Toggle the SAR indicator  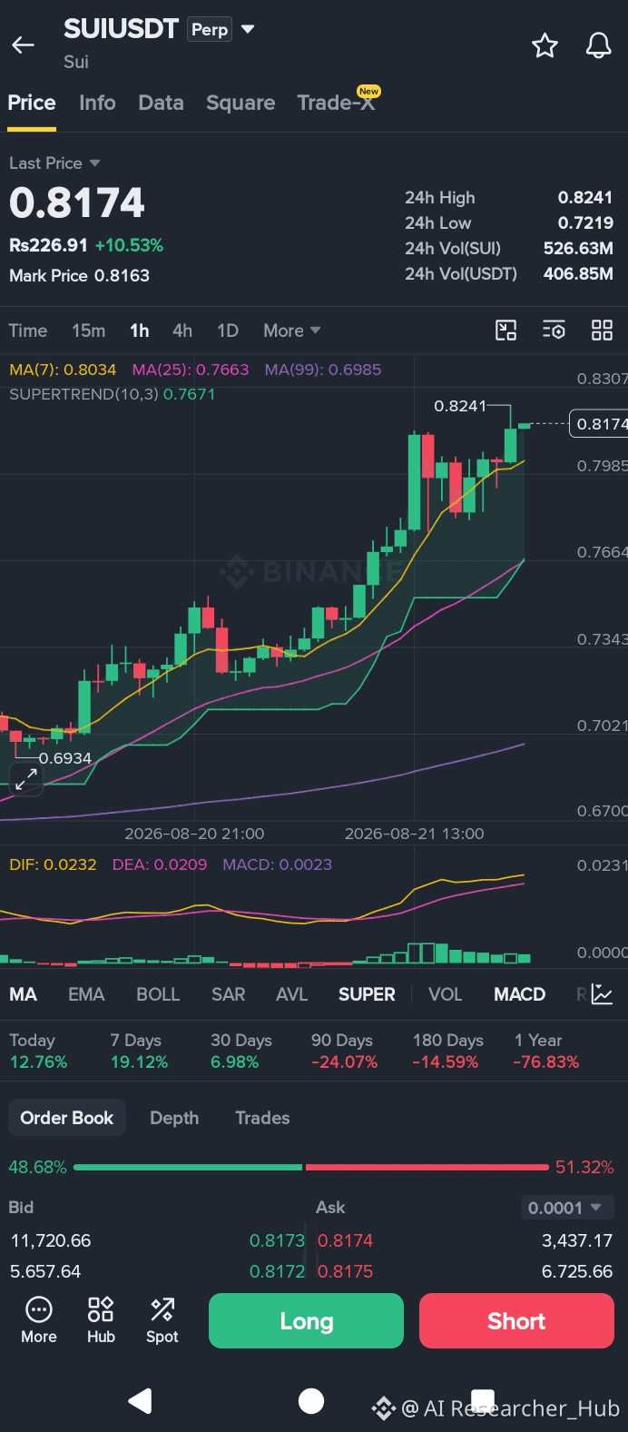tap(229, 994)
